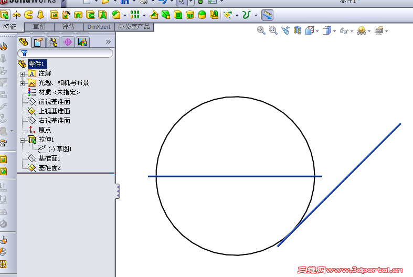Viewport: 413px width, 277px height.
Task: Open the Hide/Show Items dropdown arrow
Action: tap(352, 31)
